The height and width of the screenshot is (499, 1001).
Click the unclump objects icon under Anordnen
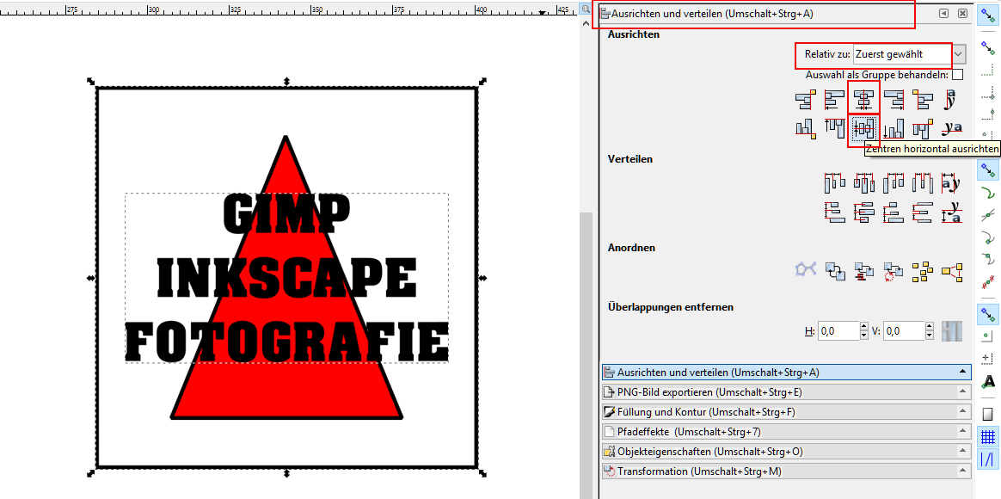tap(951, 272)
